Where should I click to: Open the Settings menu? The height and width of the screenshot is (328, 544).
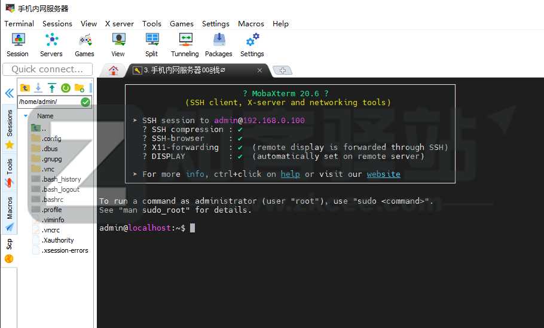pyautogui.click(x=215, y=23)
